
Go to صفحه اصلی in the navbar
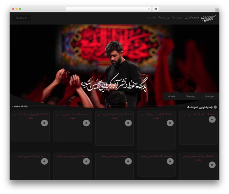pos(192,17)
